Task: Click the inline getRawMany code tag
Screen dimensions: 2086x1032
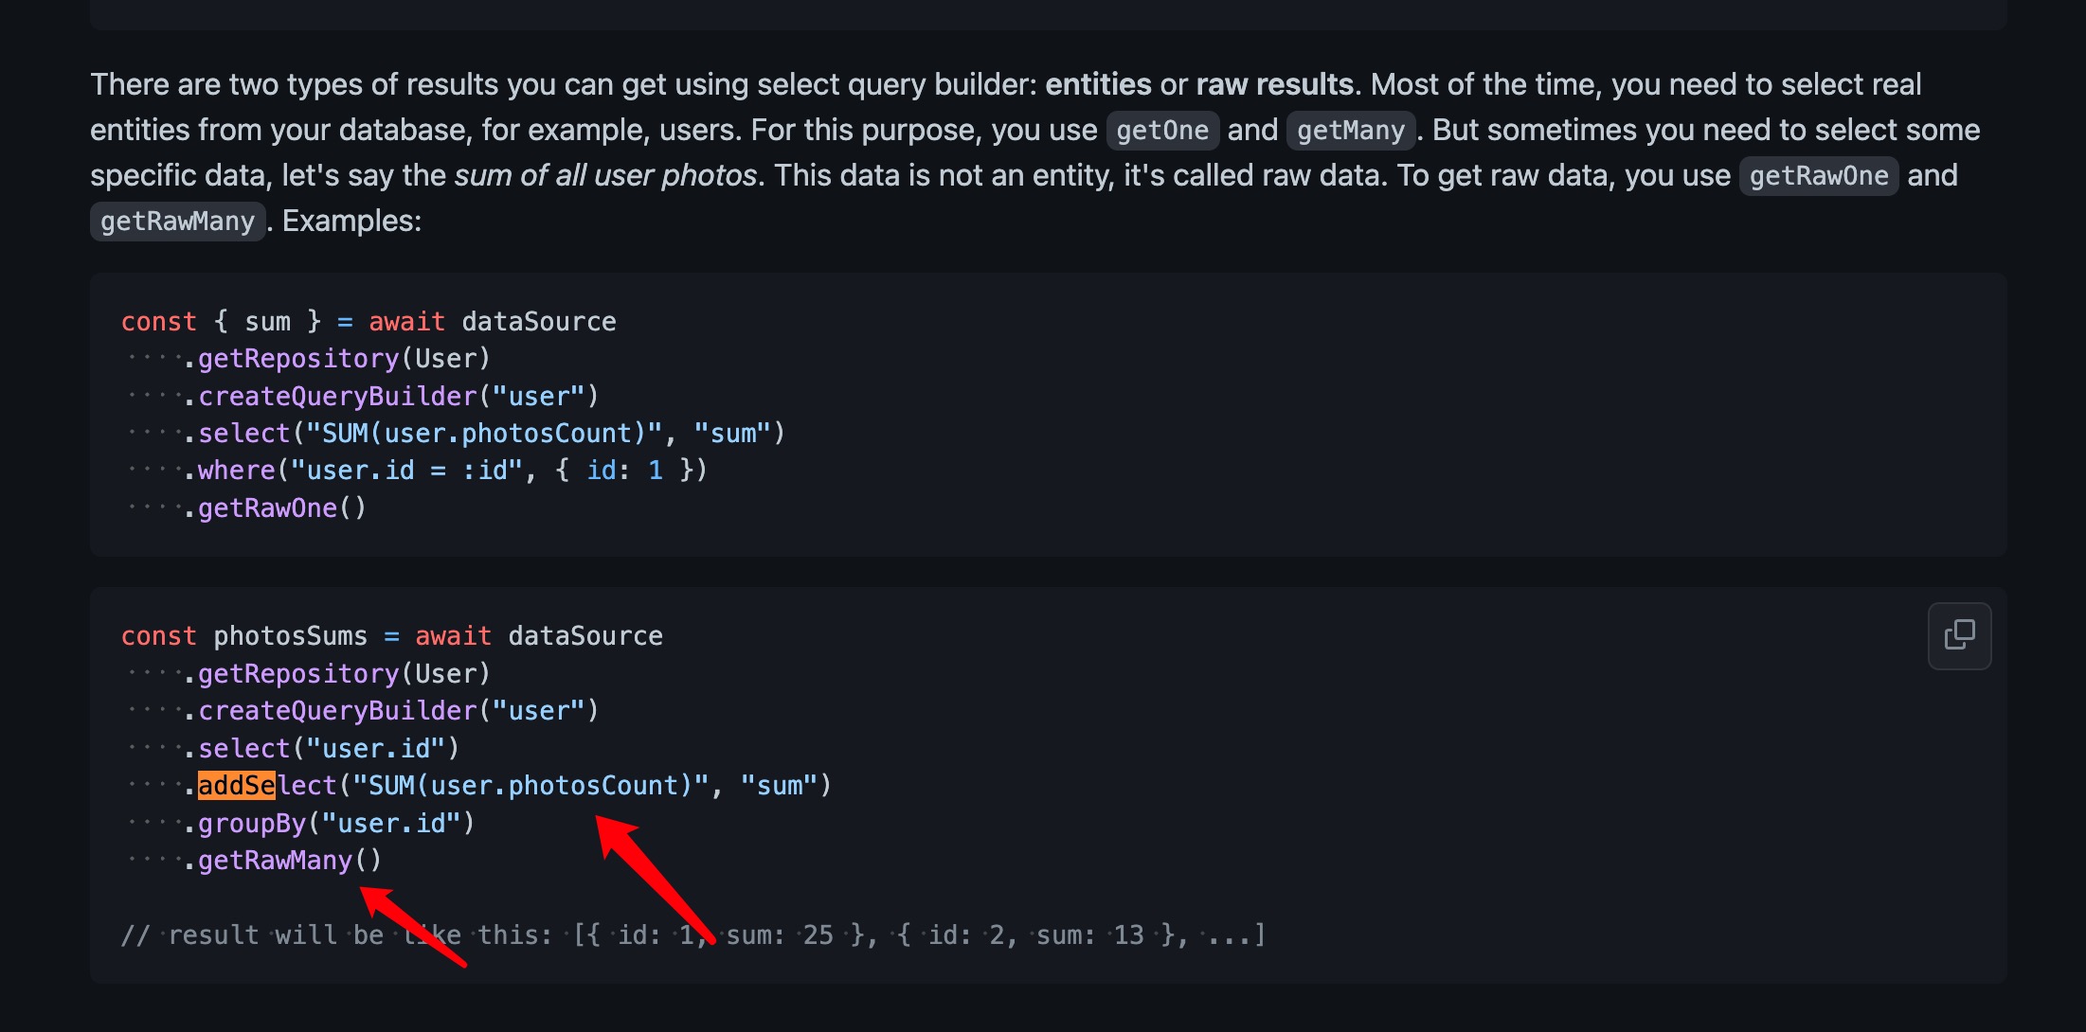Action: (177, 222)
